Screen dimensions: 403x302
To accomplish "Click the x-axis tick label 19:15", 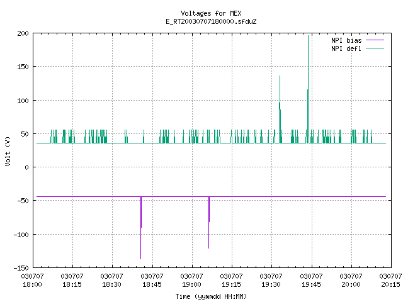I will coord(231,284).
